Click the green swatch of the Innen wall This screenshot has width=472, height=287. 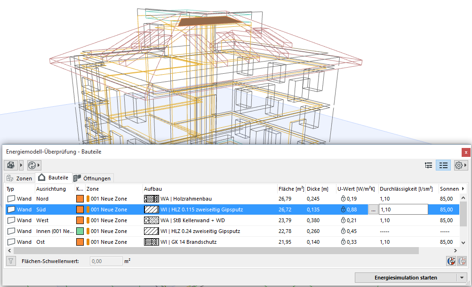tap(80, 231)
